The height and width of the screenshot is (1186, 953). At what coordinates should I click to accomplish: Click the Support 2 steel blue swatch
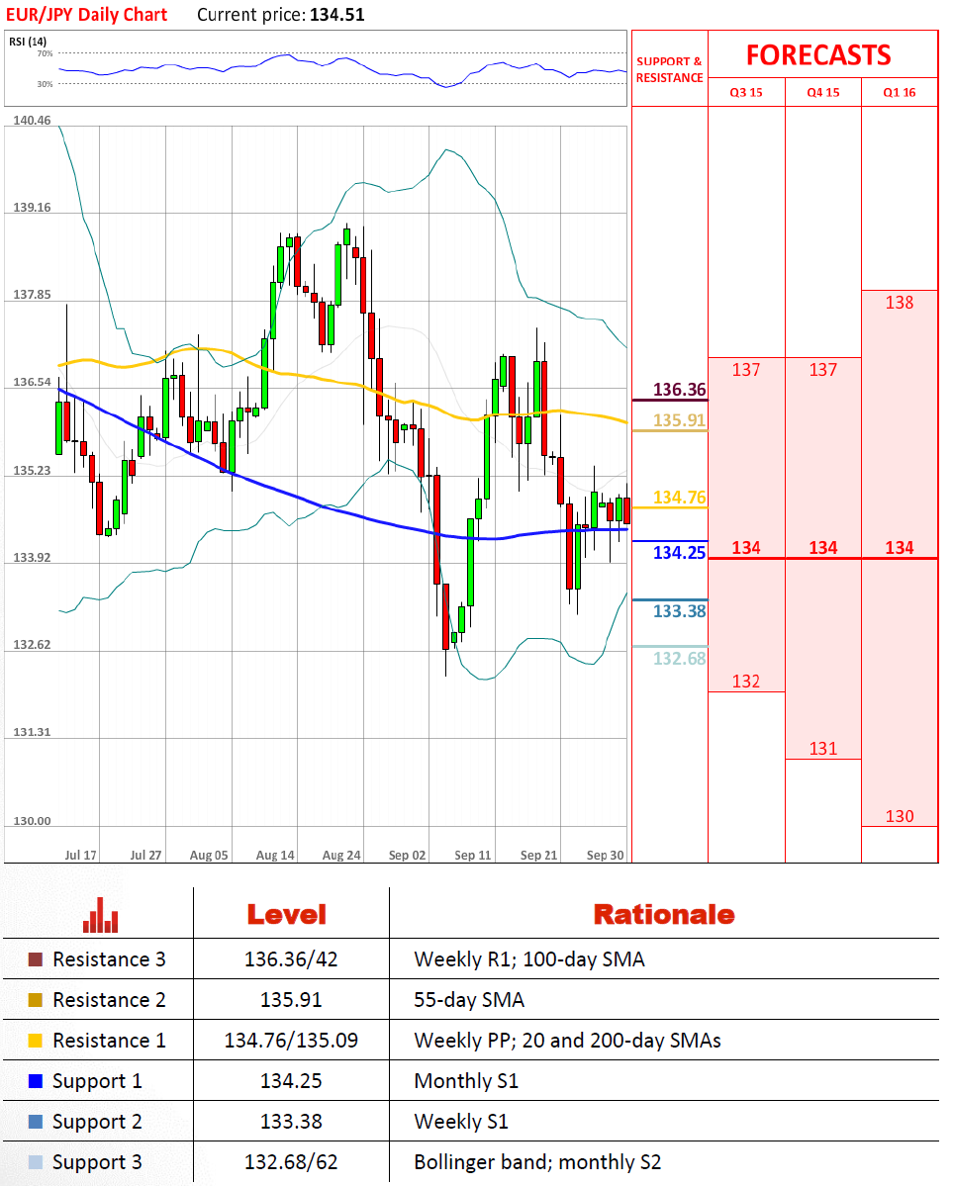click(x=35, y=1122)
